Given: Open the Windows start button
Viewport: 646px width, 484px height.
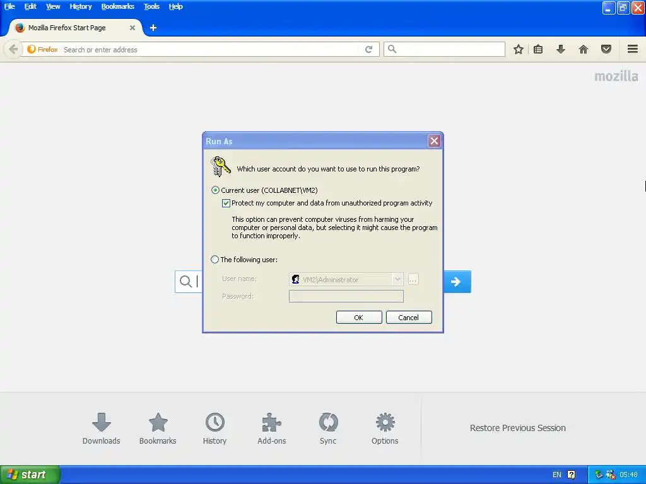Looking at the screenshot, I should coord(30,475).
